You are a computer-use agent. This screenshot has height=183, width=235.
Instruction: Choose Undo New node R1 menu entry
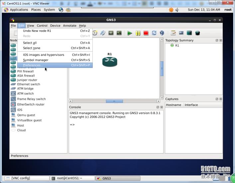point(55,31)
